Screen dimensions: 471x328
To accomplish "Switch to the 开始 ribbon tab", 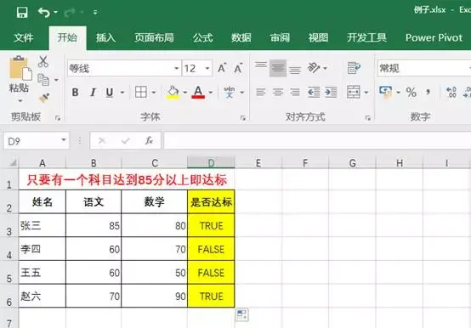I will pyautogui.click(x=67, y=37).
